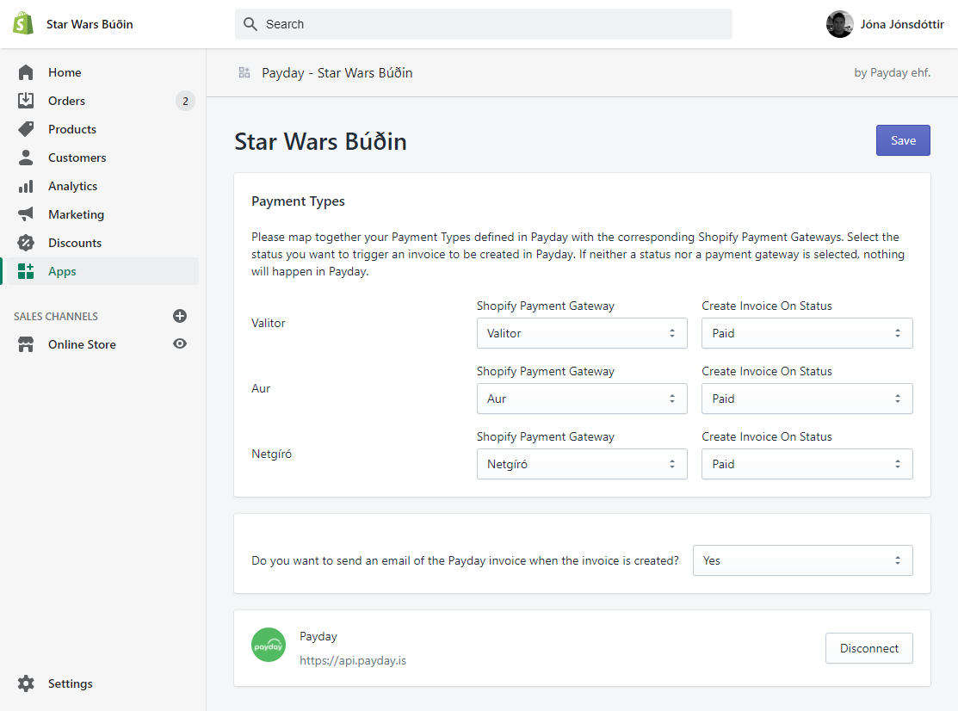Click the Home house icon
Image resolution: width=958 pixels, height=711 pixels.
[26, 72]
